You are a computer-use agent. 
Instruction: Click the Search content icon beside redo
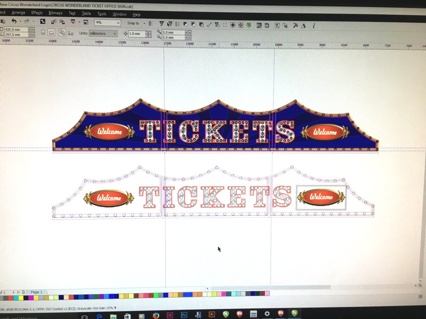point(43,22)
